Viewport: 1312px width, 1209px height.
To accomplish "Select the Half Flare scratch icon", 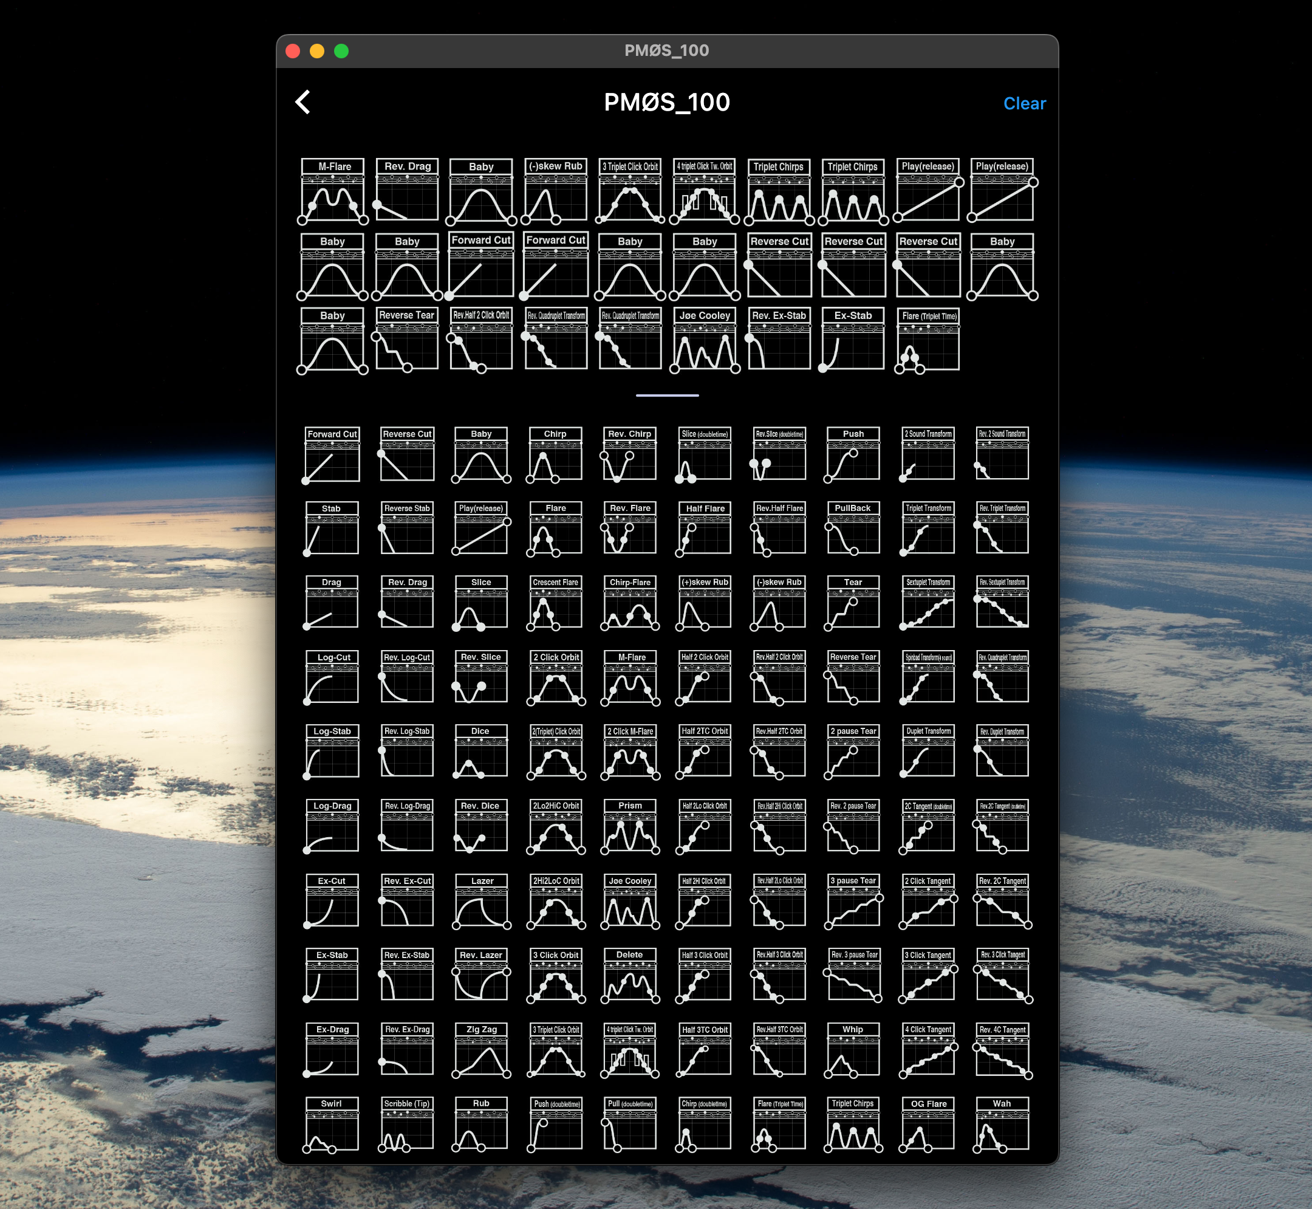I will (x=705, y=529).
